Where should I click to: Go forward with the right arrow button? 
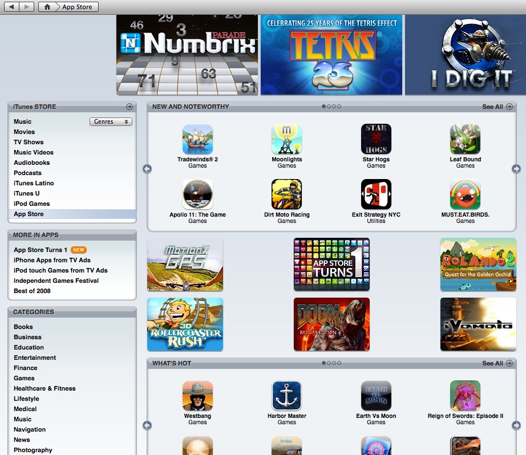(26, 7)
